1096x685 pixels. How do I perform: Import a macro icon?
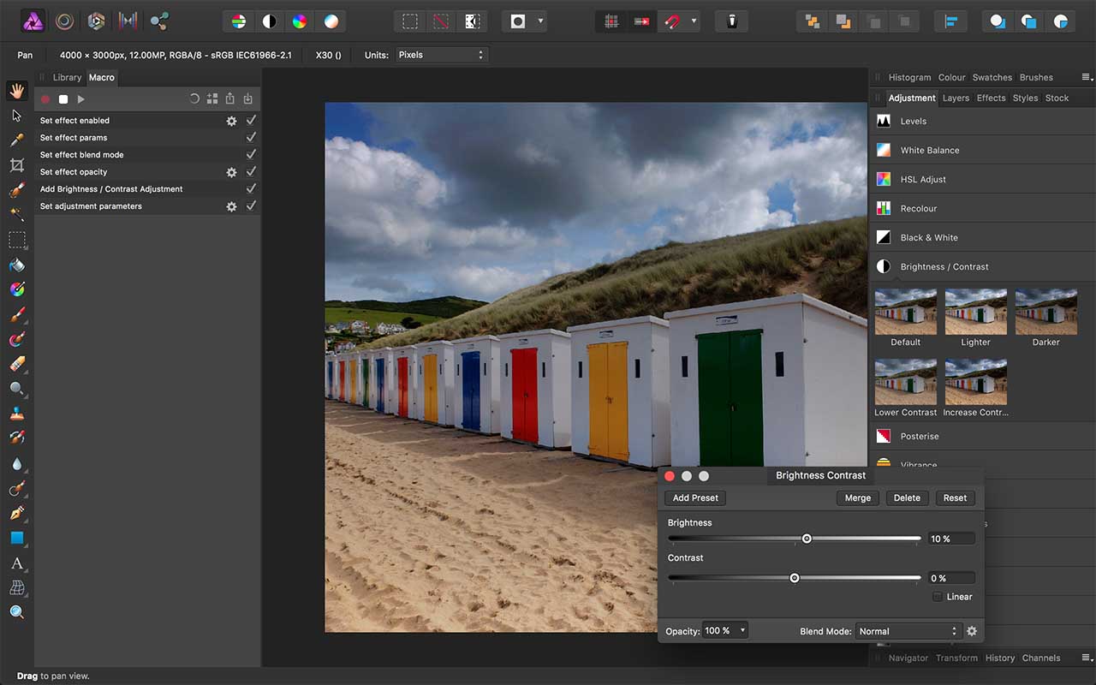coord(248,99)
